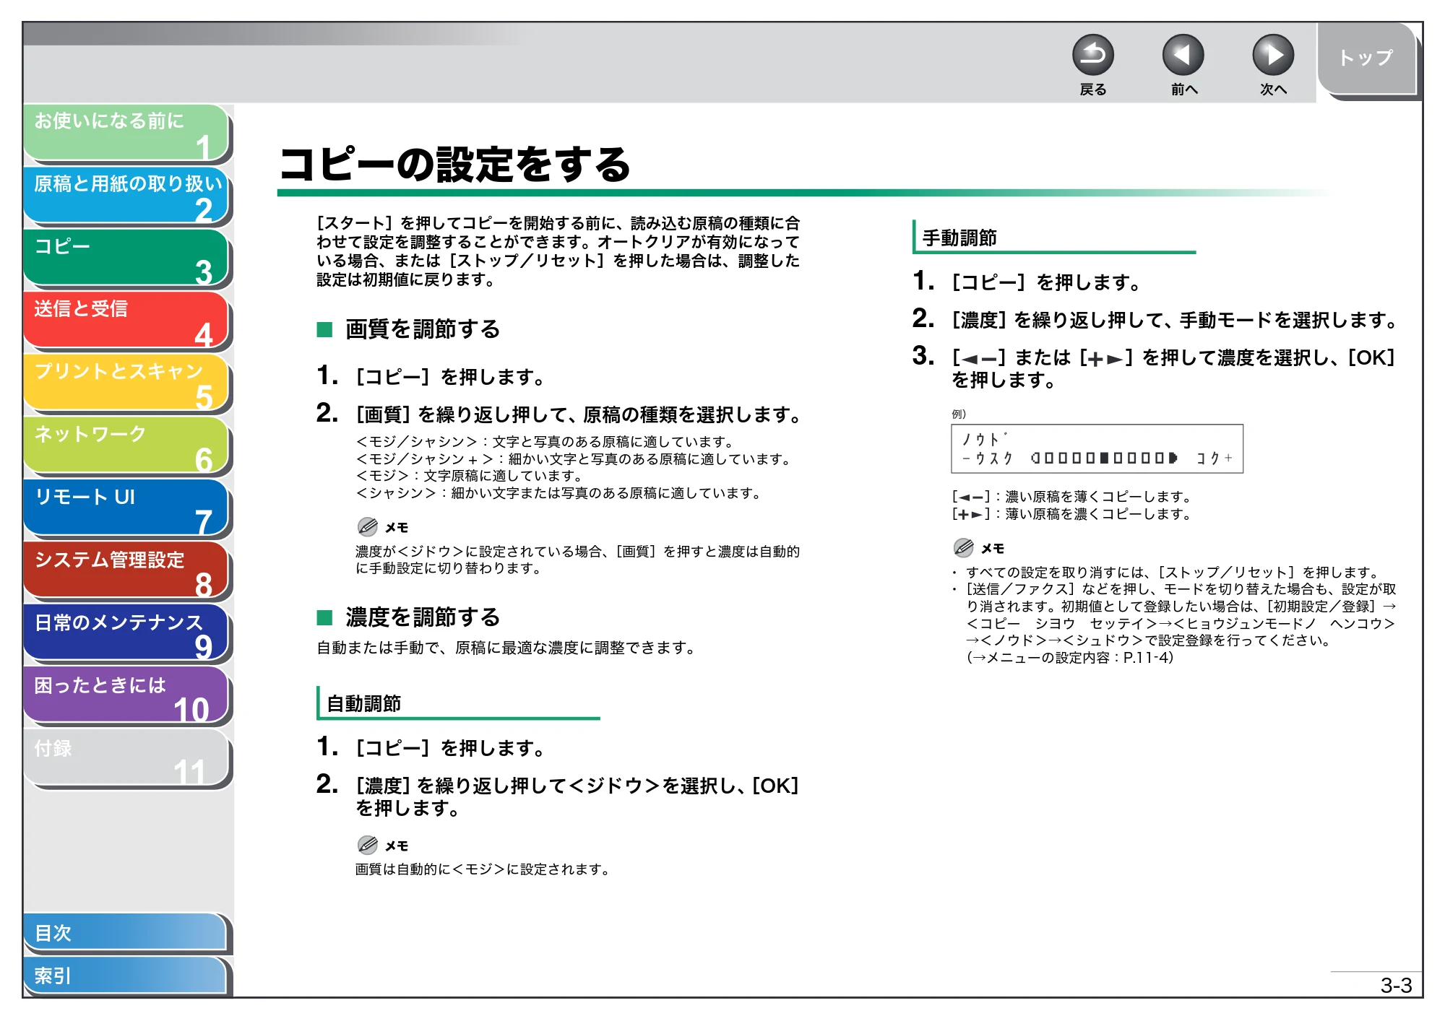Click the 濃度を調節する section heading
Viewport: 1445px width, 1021px height.
pos(423,617)
